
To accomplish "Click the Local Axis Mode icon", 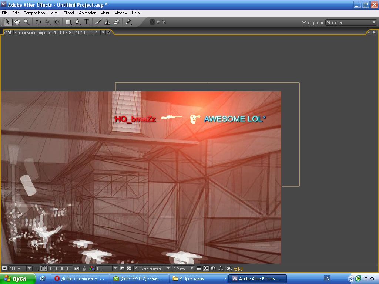I will (x=152, y=22).
